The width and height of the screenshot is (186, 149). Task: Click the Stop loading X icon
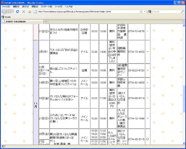[24, 12]
